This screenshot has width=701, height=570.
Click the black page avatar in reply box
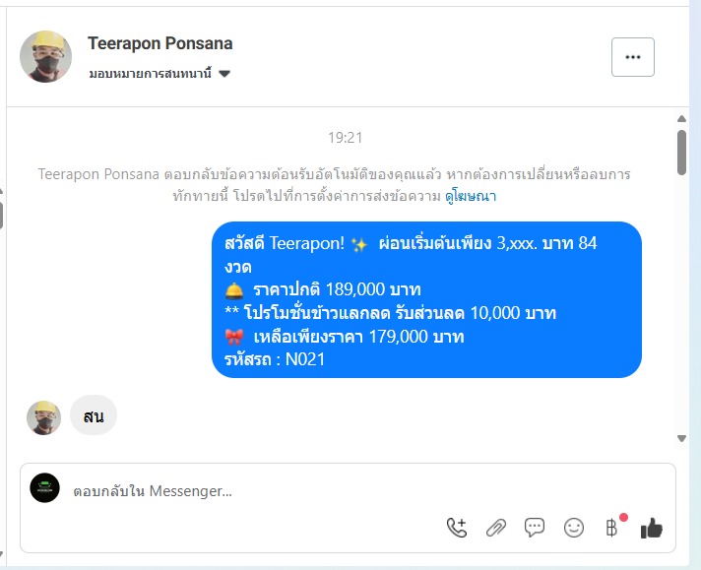[x=44, y=487]
